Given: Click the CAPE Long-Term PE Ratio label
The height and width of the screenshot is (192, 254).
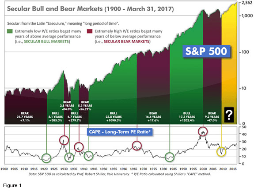Looking at the screenshot, I should 120,132.
